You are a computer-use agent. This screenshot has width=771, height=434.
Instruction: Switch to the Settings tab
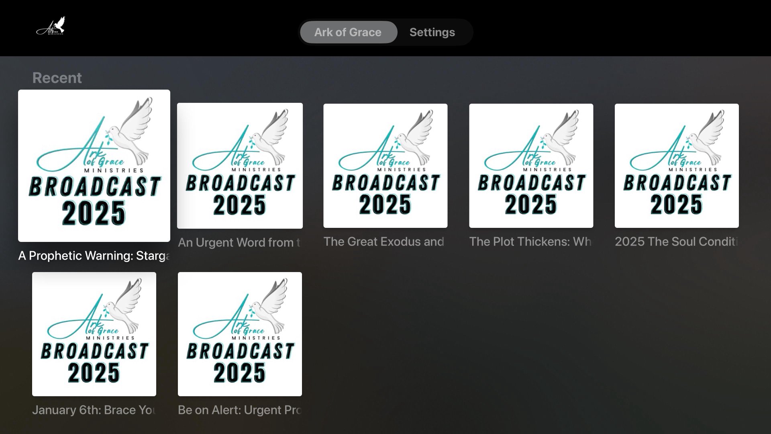point(432,32)
